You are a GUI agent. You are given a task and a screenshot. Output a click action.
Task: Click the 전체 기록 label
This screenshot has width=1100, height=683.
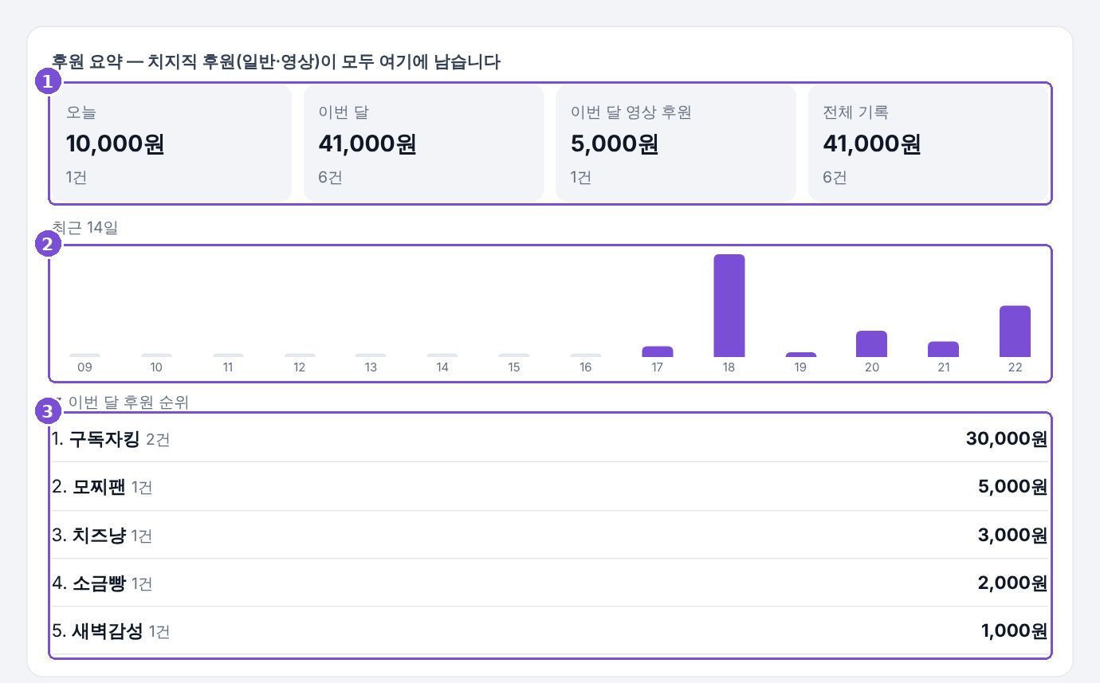tap(855, 112)
